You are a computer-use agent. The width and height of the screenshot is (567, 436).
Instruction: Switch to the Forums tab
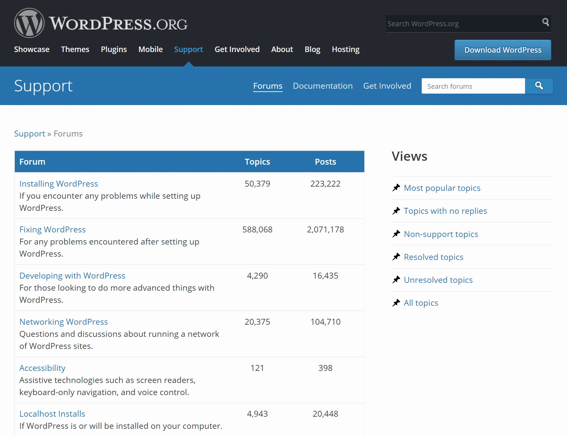(268, 86)
